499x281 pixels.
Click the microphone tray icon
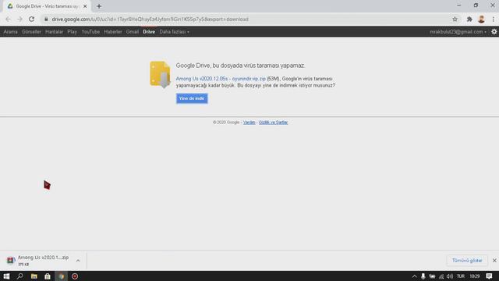tap(423, 276)
